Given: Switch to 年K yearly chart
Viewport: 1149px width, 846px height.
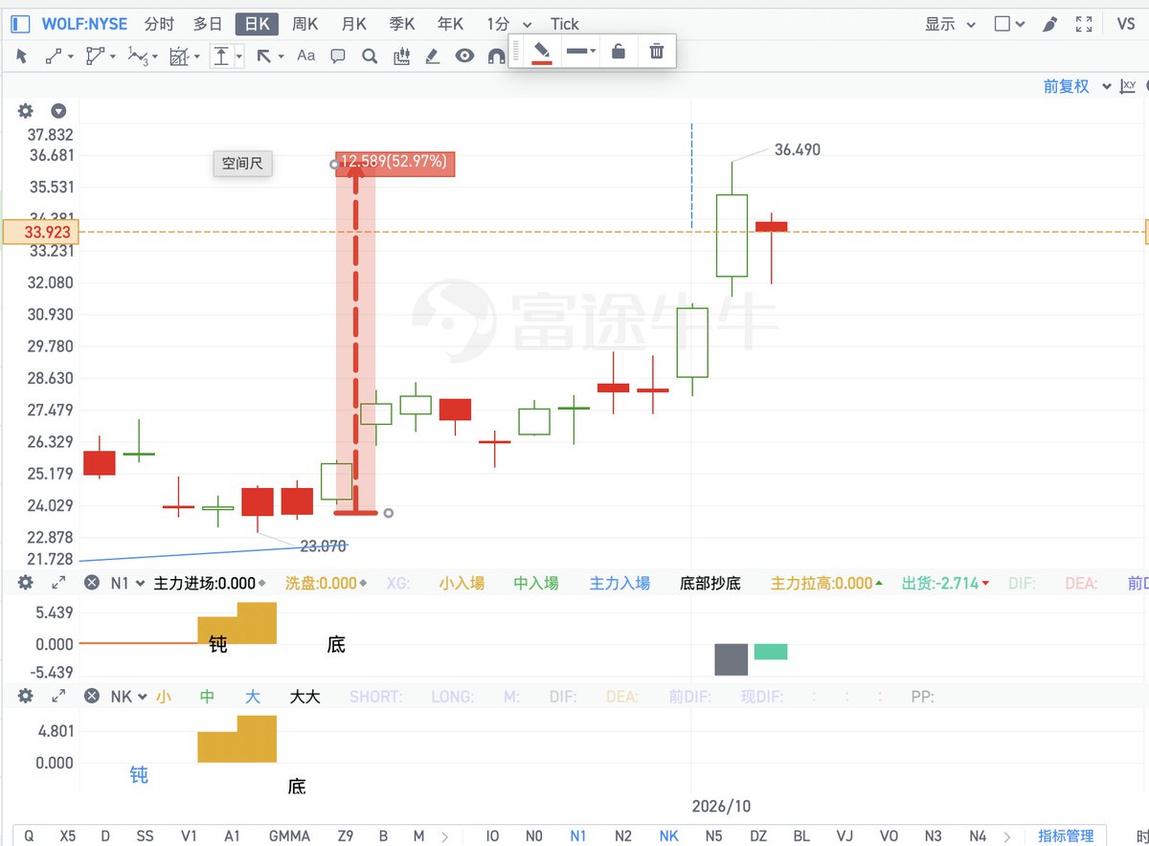Looking at the screenshot, I should pos(450,24).
